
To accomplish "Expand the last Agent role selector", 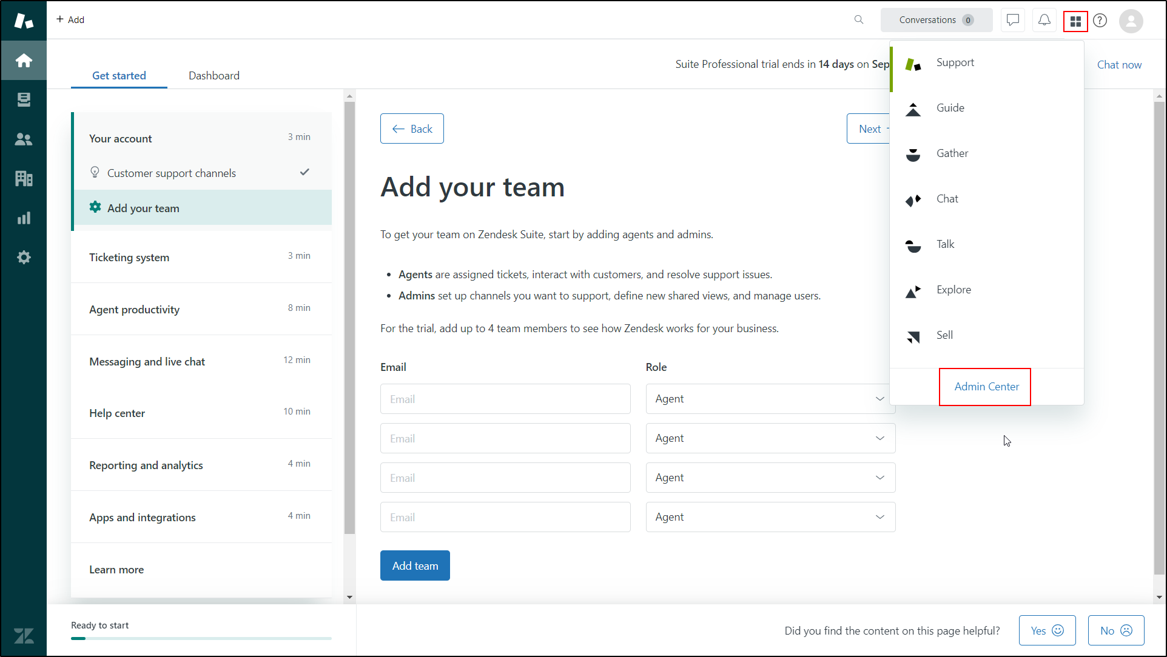I will (x=769, y=516).
